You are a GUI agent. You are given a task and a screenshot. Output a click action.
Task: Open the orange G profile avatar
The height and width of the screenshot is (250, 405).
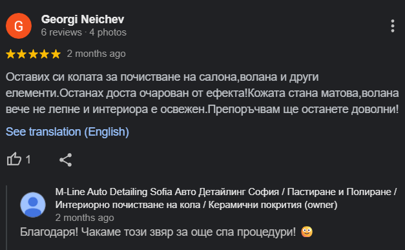tap(19, 26)
